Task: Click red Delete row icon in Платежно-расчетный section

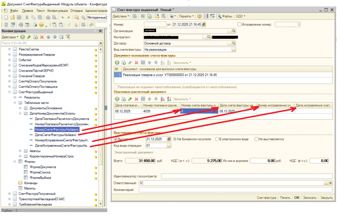Action: coord(136,99)
